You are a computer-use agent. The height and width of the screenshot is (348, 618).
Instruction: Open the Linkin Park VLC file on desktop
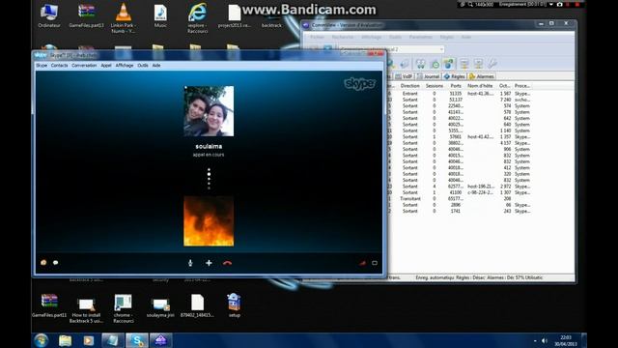point(124,18)
